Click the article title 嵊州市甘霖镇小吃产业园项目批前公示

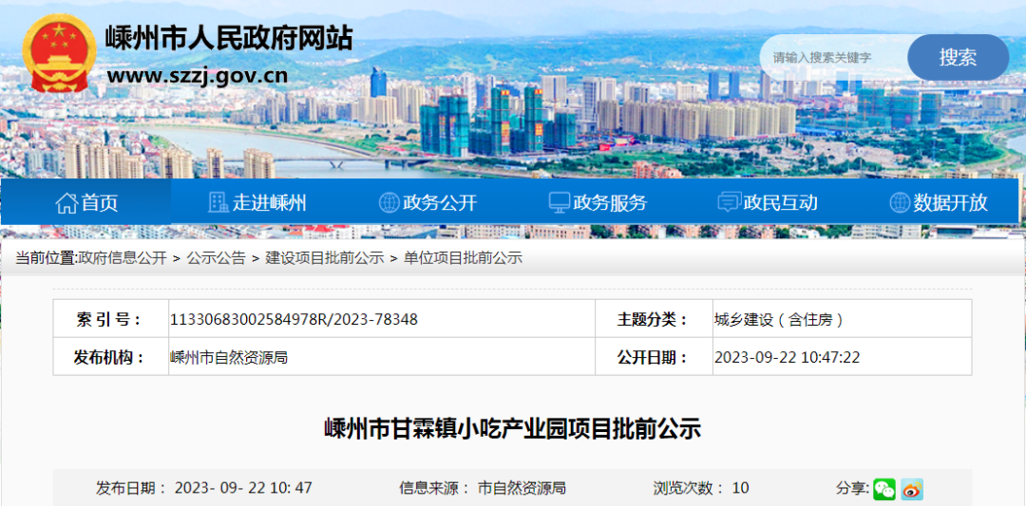512,429
